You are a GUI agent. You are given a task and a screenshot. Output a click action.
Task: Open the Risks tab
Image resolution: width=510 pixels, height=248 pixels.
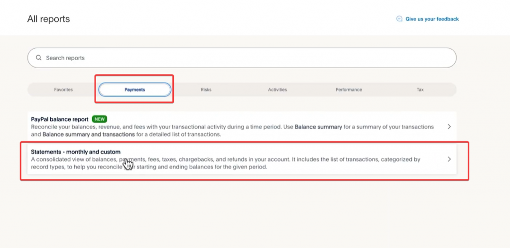coord(206,89)
